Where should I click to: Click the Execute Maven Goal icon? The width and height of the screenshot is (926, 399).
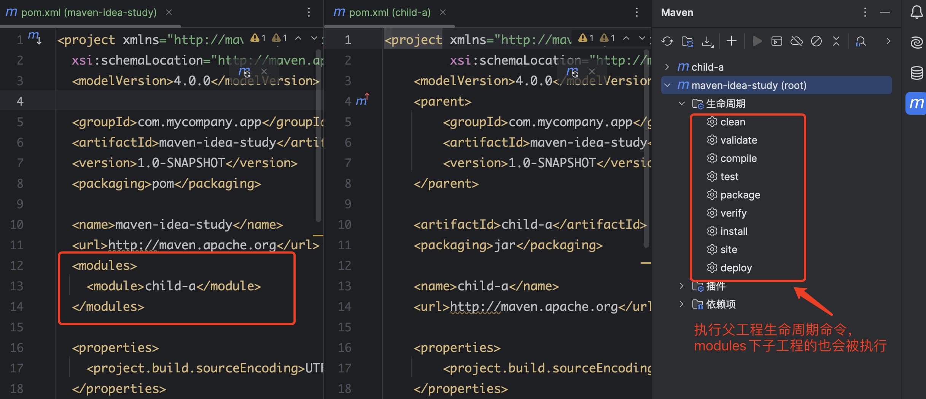(776, 41)
